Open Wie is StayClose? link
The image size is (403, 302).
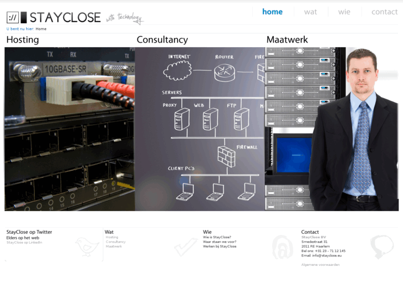[x=217, y=237]
